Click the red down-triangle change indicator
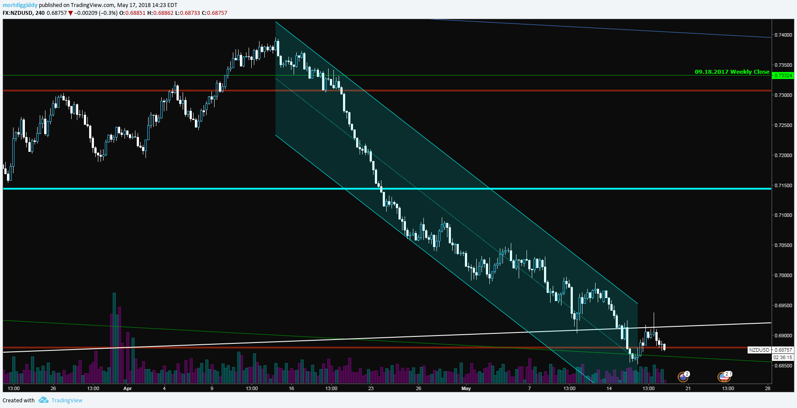The image size is (797, 408). (x=71, y=13)
